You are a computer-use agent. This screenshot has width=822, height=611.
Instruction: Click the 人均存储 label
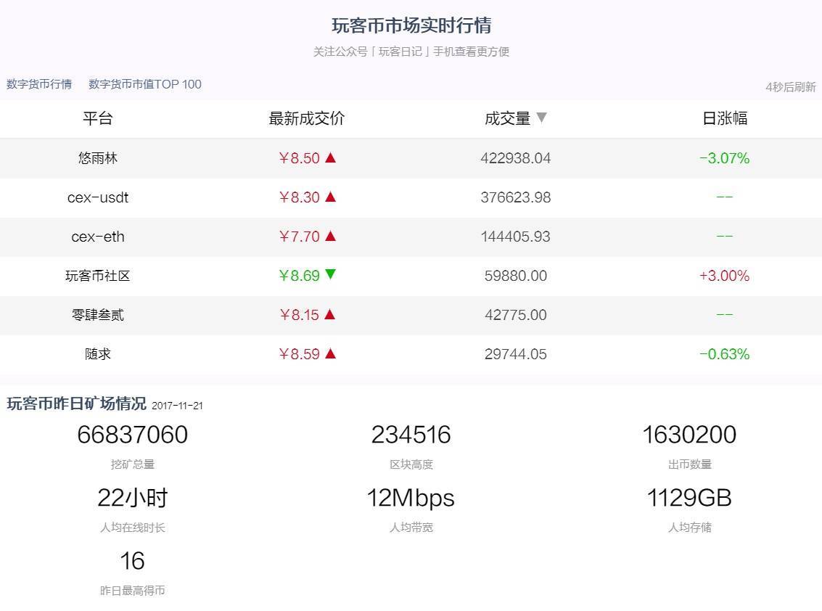coord(690,527)
